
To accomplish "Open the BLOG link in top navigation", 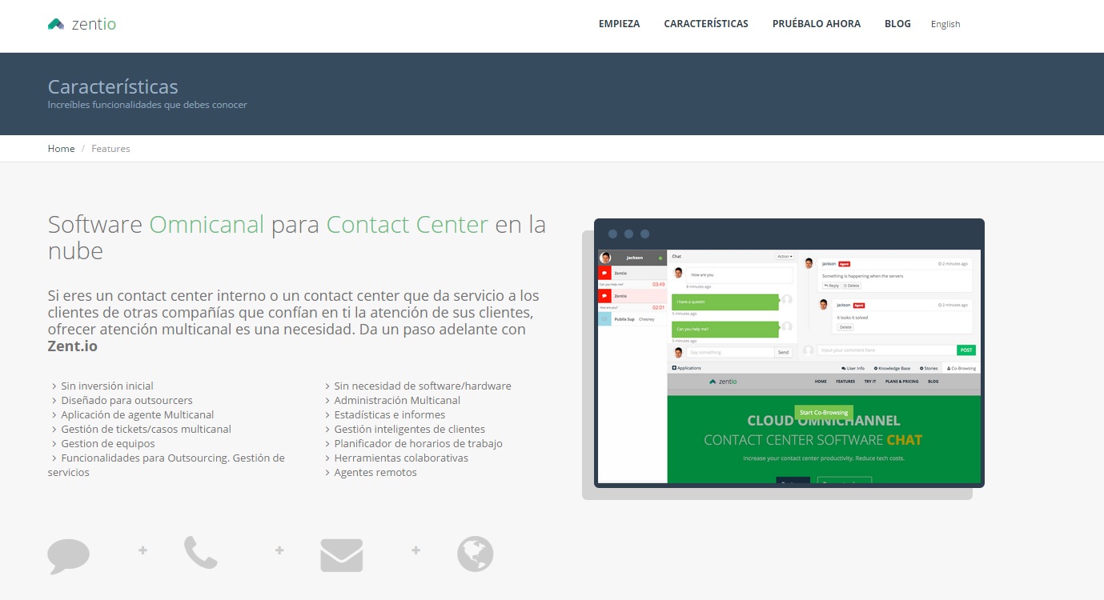I will click(x=897, y=24).
